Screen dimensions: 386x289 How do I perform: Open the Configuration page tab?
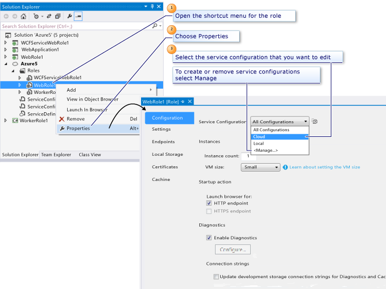click(169, 118)
